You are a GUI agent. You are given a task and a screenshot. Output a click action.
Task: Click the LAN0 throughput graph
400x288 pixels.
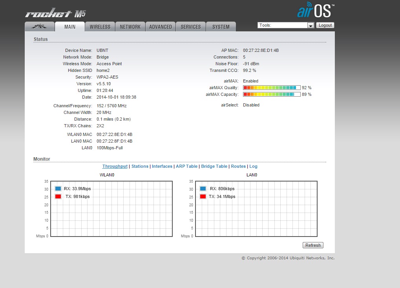(x=256, y=209)
